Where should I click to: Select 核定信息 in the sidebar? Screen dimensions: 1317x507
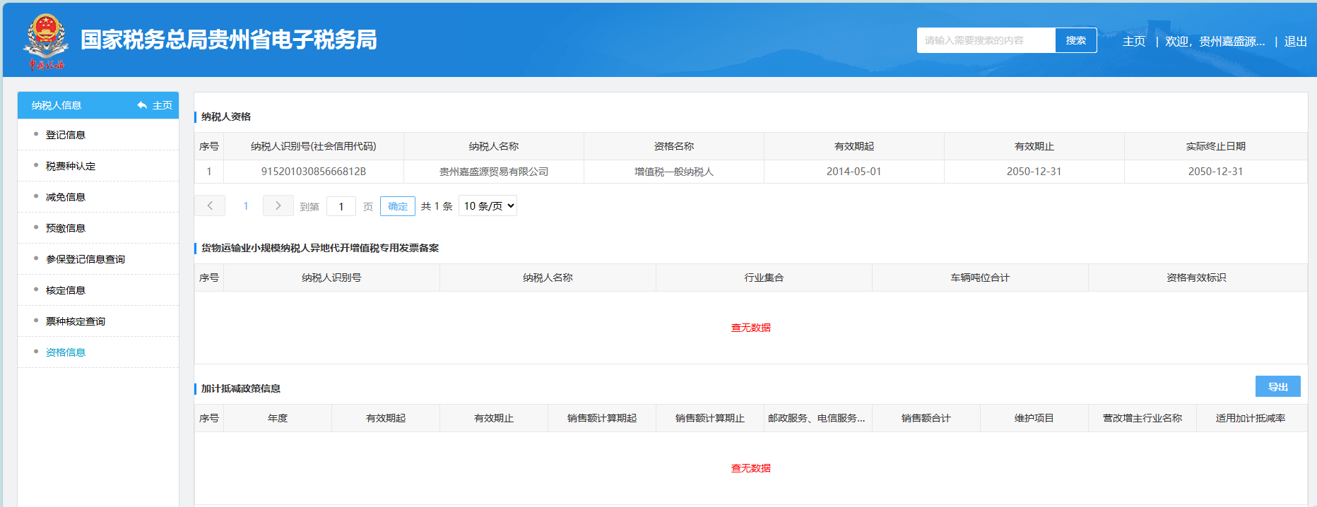[66, 290]
